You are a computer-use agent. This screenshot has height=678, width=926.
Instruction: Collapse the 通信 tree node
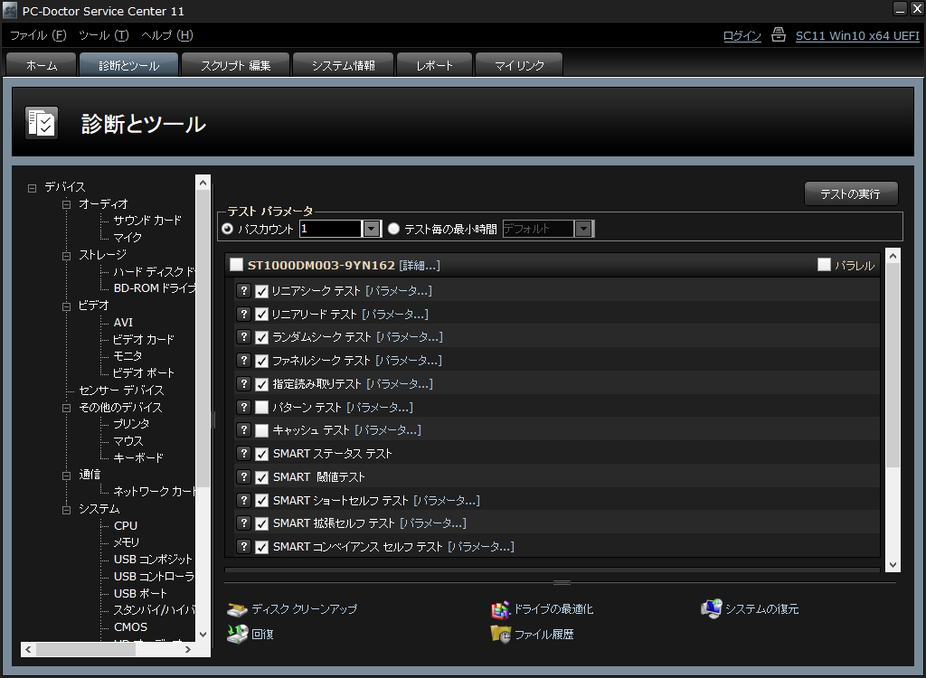[x=67, y=476]
